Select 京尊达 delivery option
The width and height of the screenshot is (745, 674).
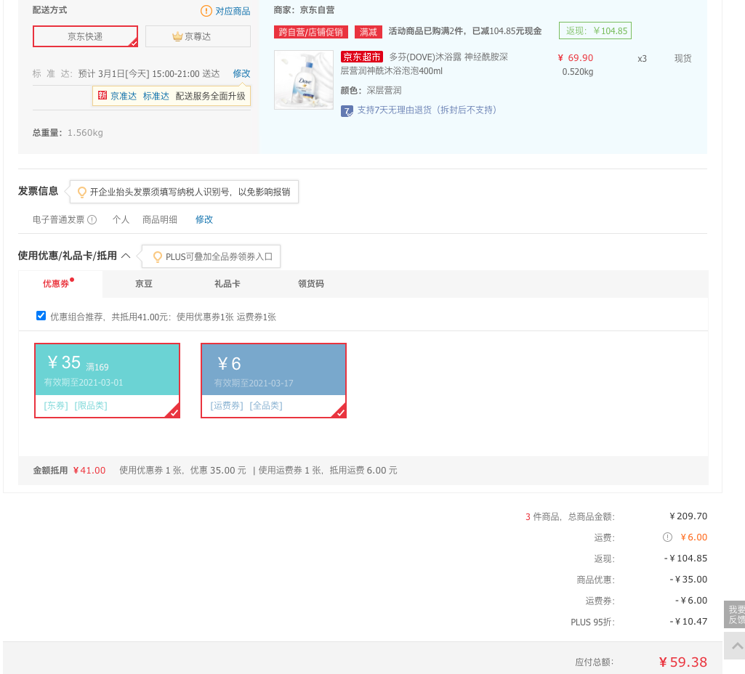pyautogui.click(x=198, y=36)
